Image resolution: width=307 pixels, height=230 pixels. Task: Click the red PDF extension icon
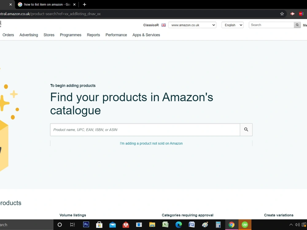pos(301,14)
